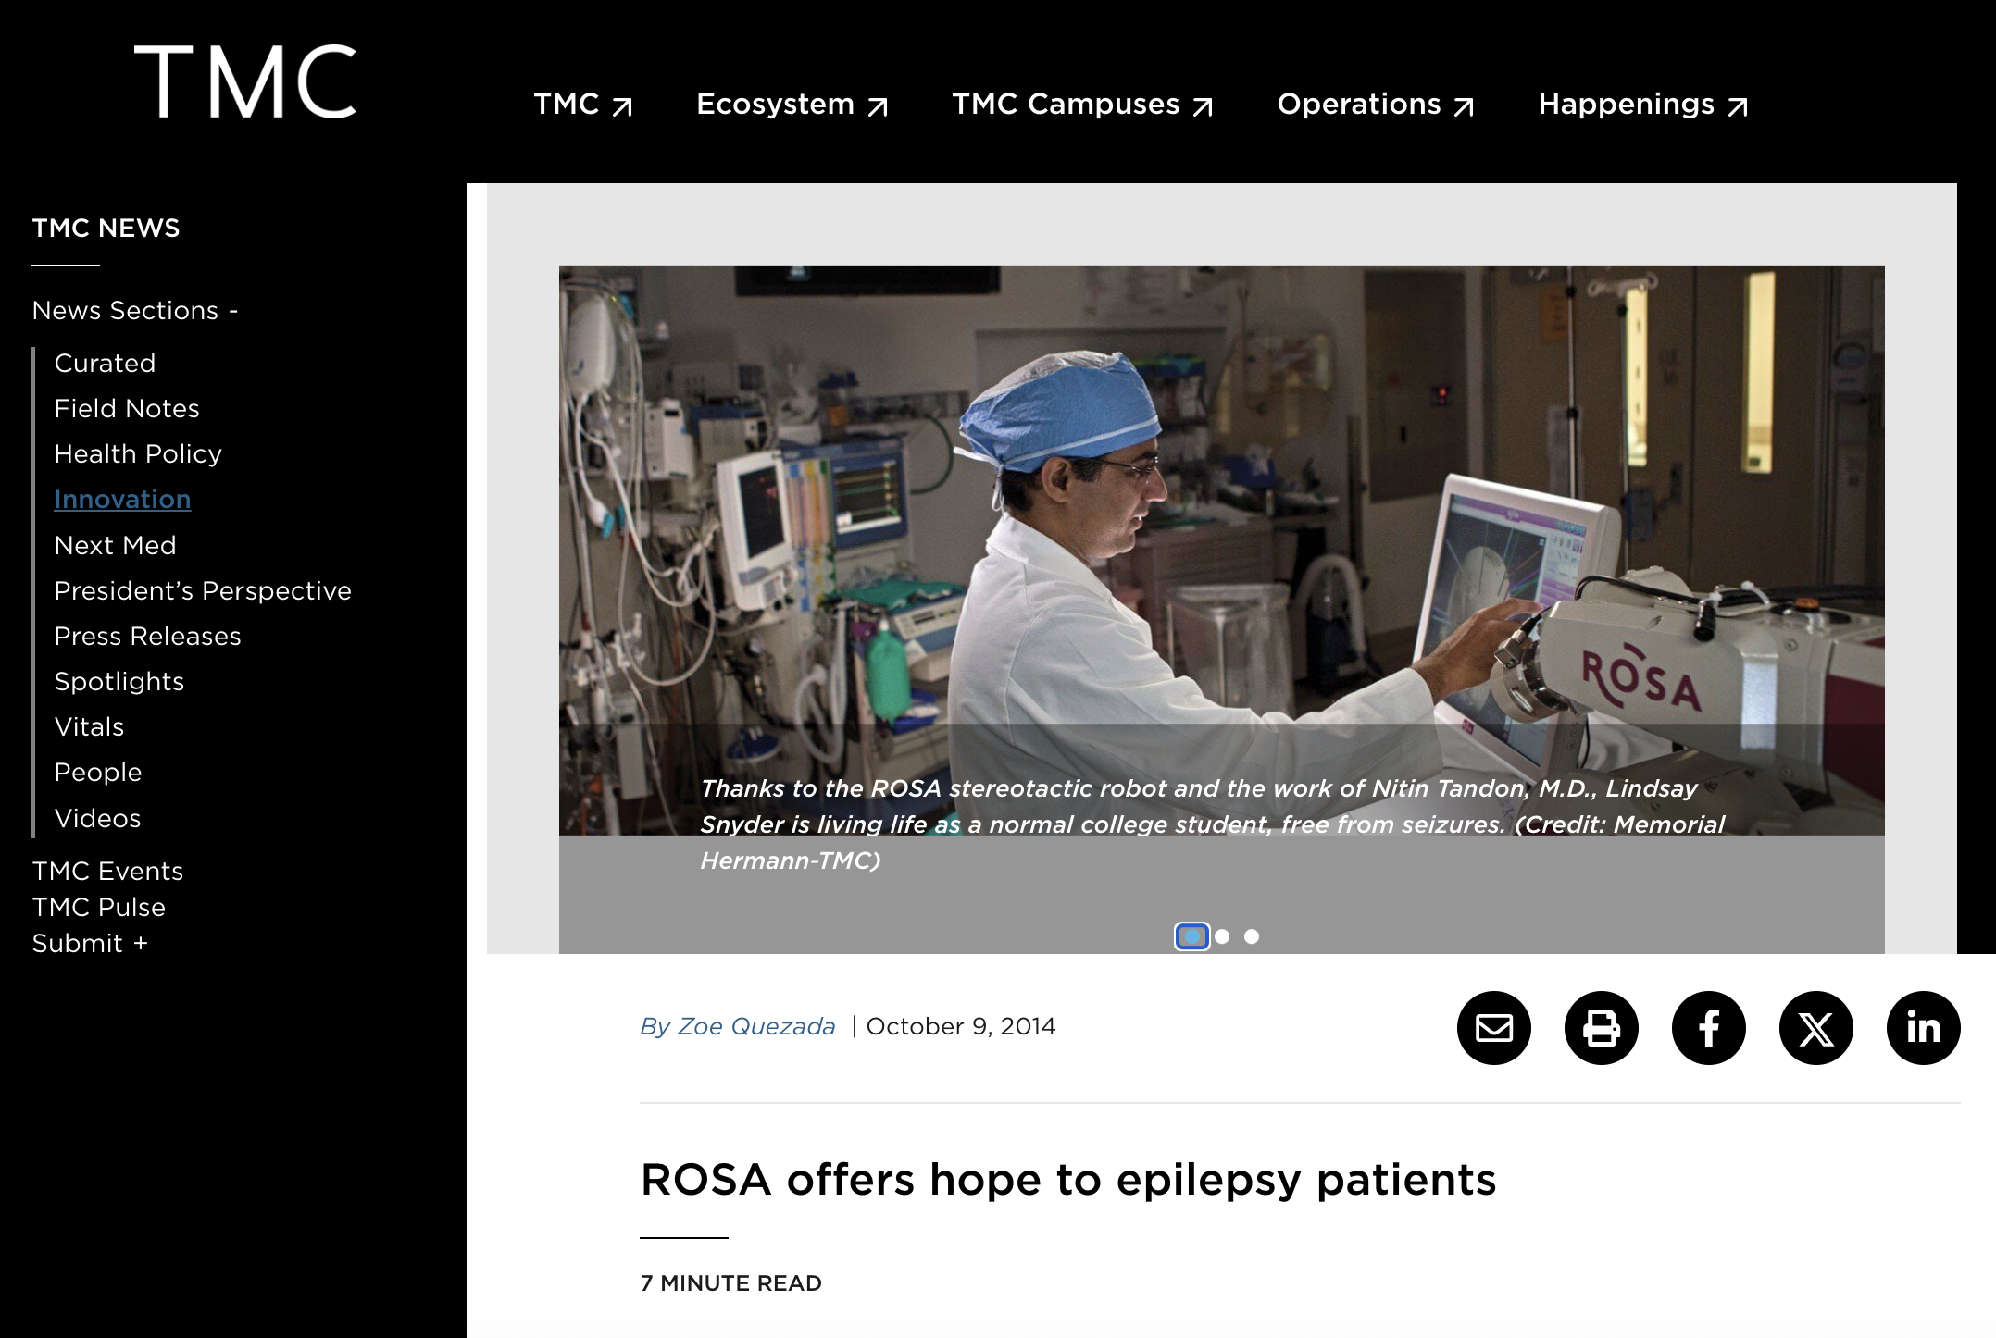The width and height of the screenshot is (1996, 1338).
Task: Go to Field Notes section
Action: point(127,408)
